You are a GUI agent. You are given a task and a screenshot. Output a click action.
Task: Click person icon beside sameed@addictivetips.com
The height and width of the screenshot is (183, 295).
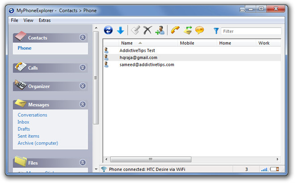click(106, 65)
